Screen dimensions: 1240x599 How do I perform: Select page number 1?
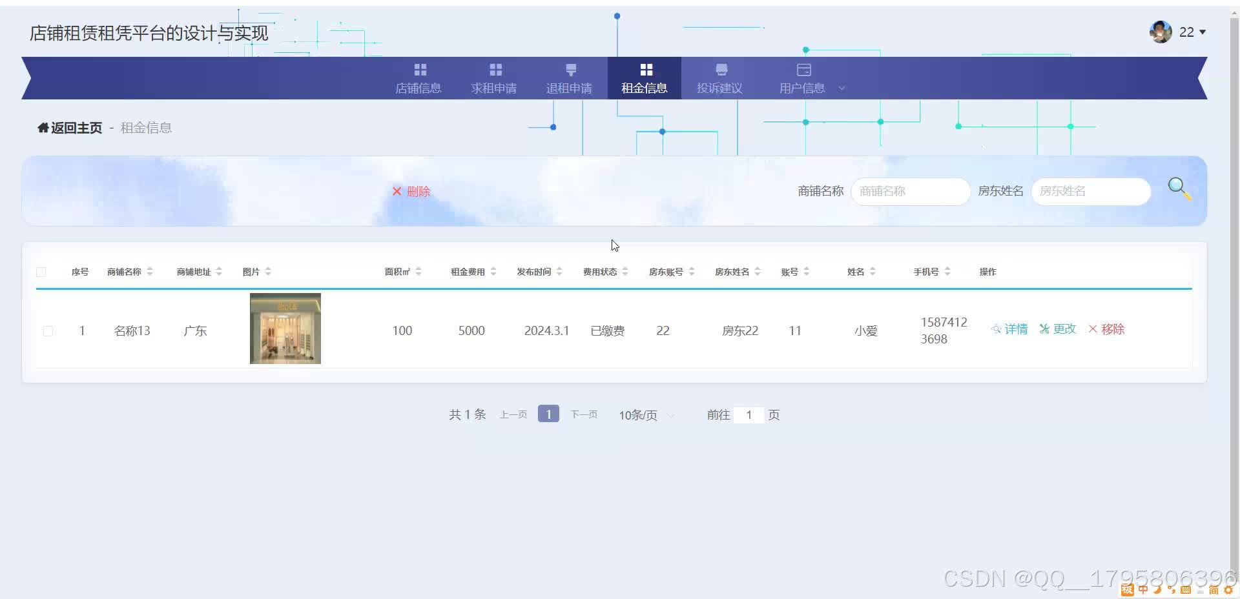point(548,414)
